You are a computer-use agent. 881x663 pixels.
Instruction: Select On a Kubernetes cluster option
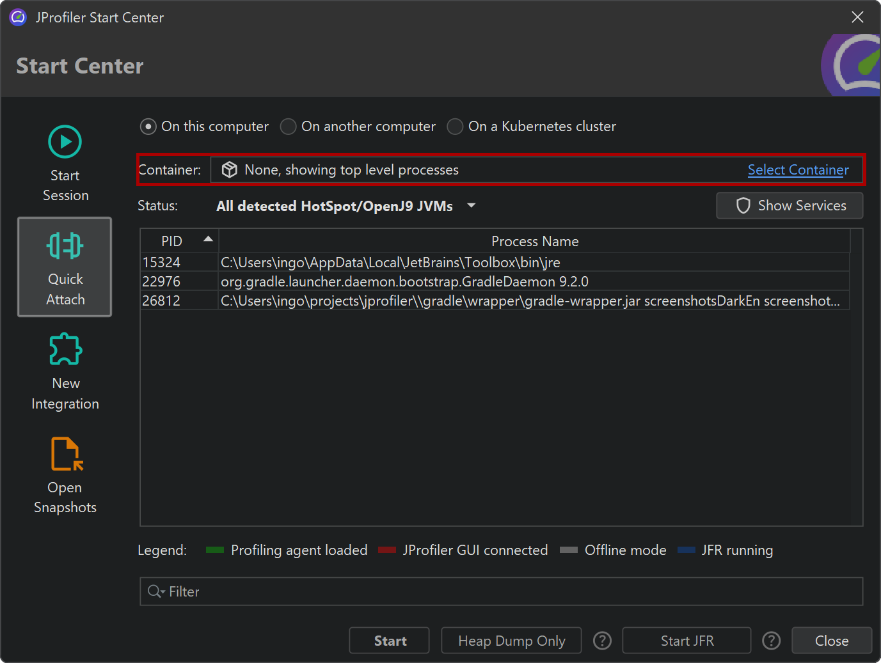pos(455,127)
